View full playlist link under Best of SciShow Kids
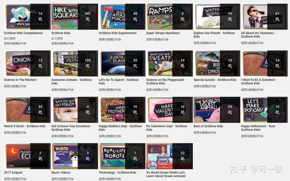 pos(205,133)
